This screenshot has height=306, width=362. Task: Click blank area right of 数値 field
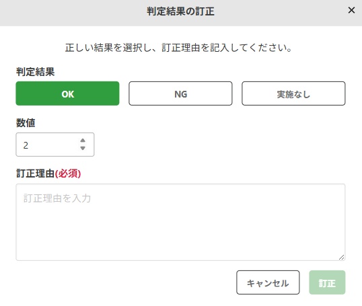(219, 145)
